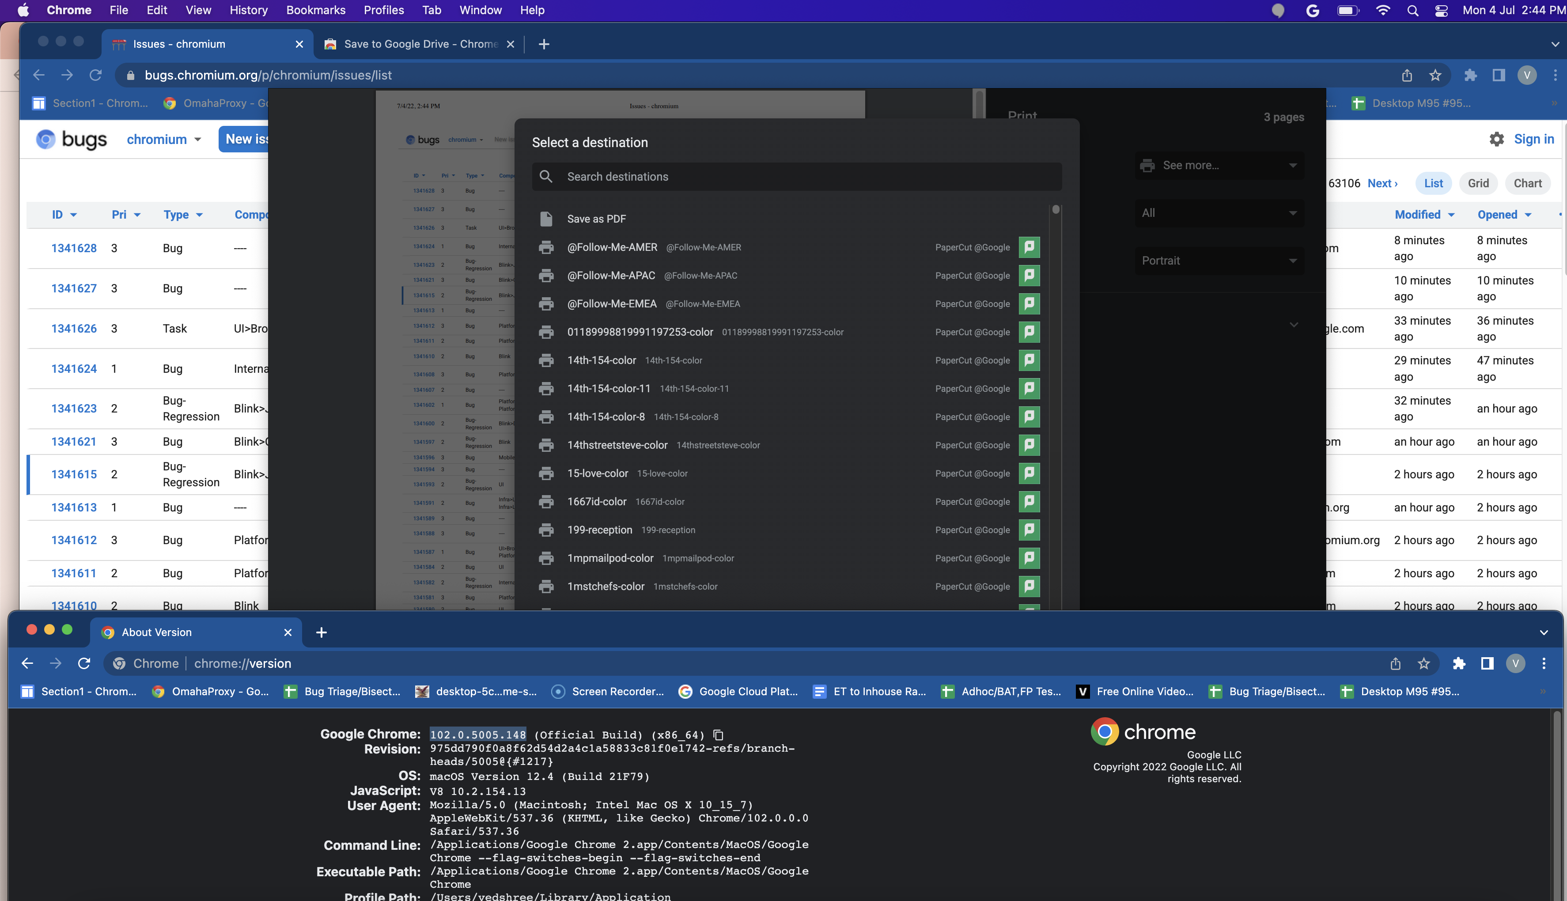Screen dimensions: 1567x901
Task: Click the monorail bugs logo
Action: pyautogui.click(x=71, y=139)
